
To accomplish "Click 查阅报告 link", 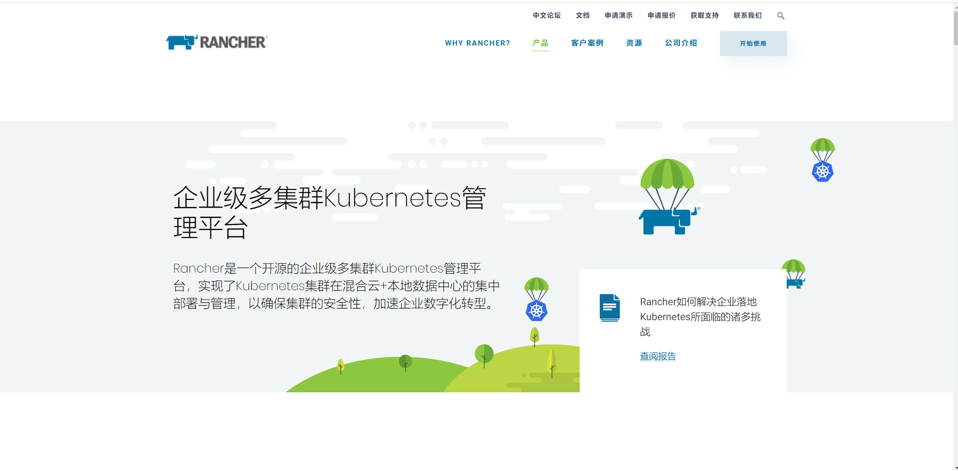I will coord(658,356).
